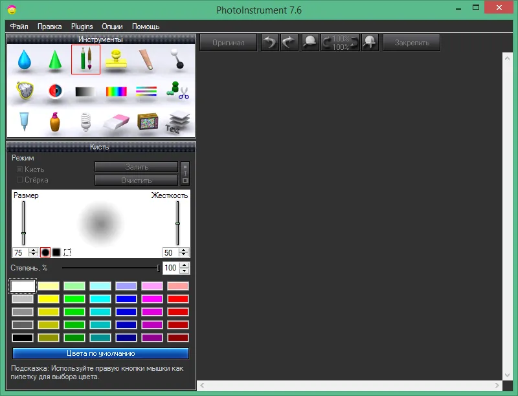Select the TV noise denoise tool
This screenshot has height=396, width=518.
point(148,122)
